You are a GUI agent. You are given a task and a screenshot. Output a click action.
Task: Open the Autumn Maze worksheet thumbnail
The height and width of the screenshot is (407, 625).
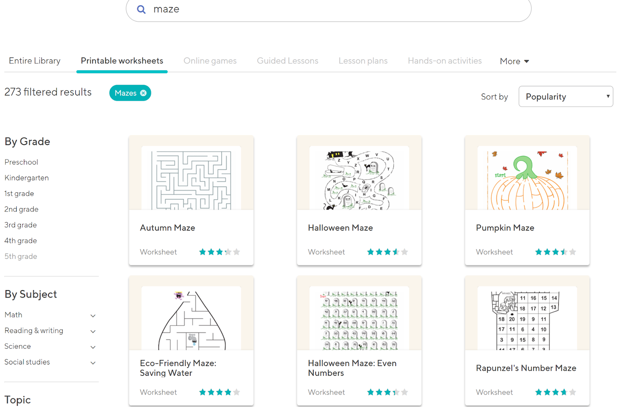(x=191, y=178)
